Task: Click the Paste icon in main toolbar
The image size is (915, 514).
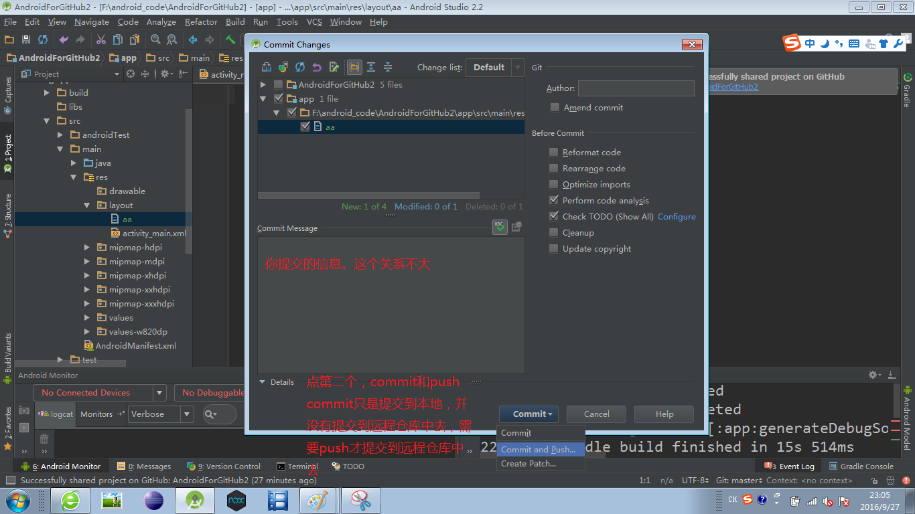Action: (134, 39)
